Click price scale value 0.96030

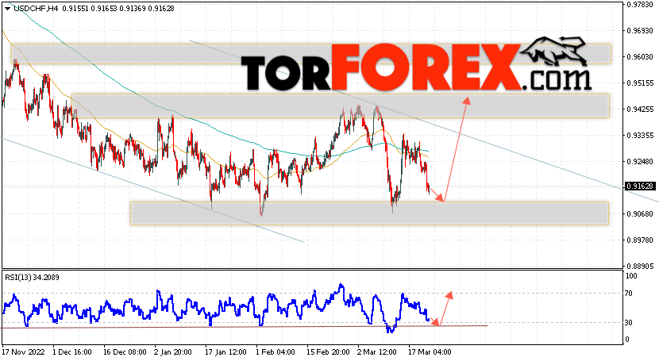[641, 56]
